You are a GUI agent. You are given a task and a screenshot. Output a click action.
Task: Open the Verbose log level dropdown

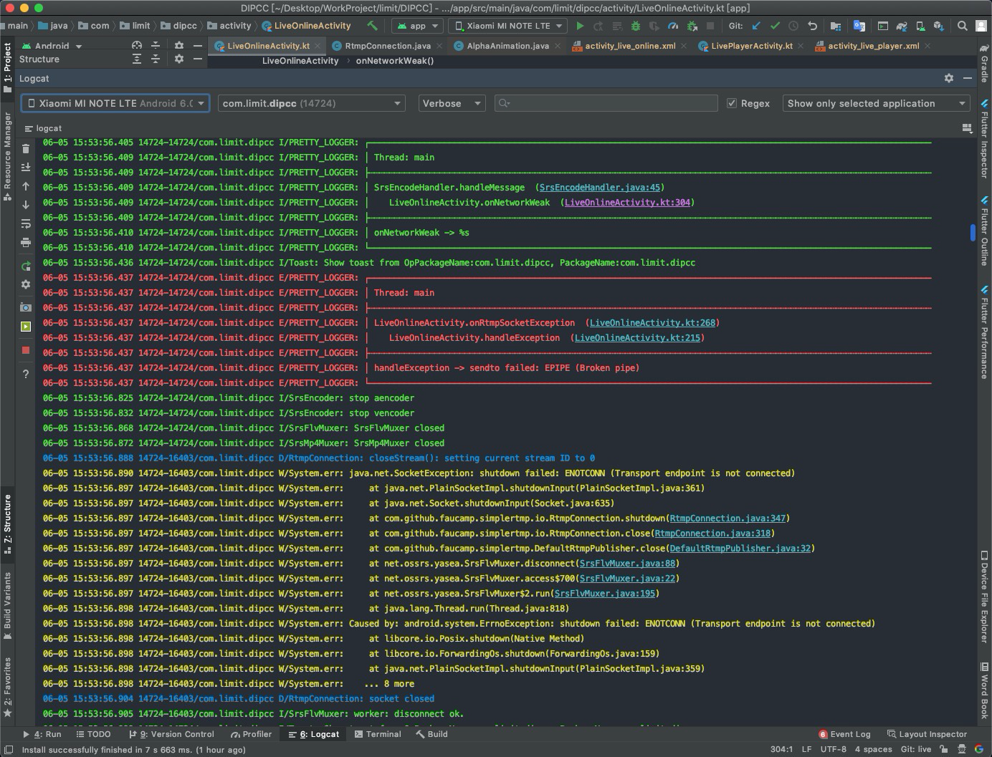pyautogui.click(x=452, y=103)
